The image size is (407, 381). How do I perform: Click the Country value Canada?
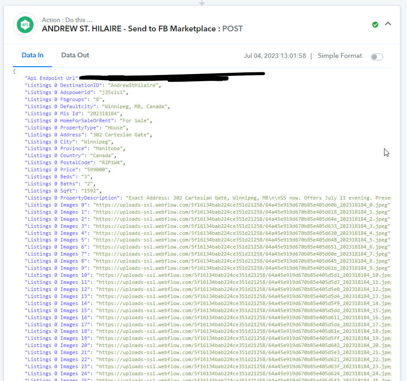click(x=102, y=155)
